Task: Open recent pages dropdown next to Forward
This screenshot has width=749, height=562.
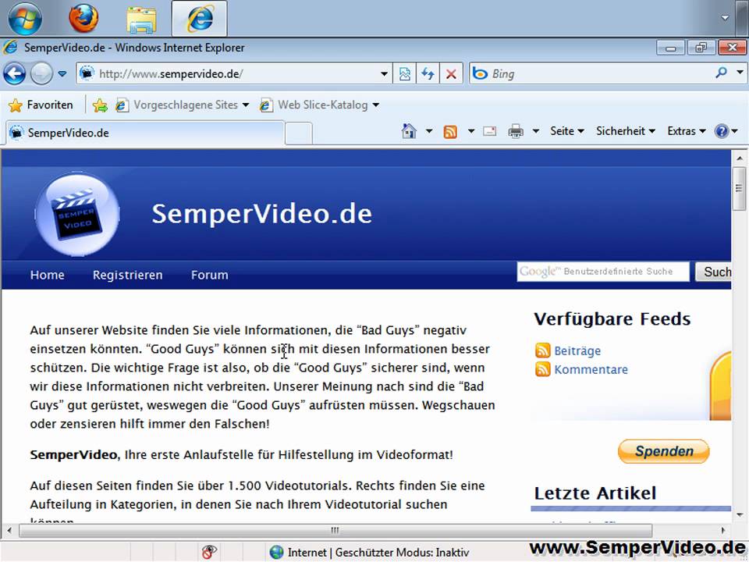Action: pos(62,74)
